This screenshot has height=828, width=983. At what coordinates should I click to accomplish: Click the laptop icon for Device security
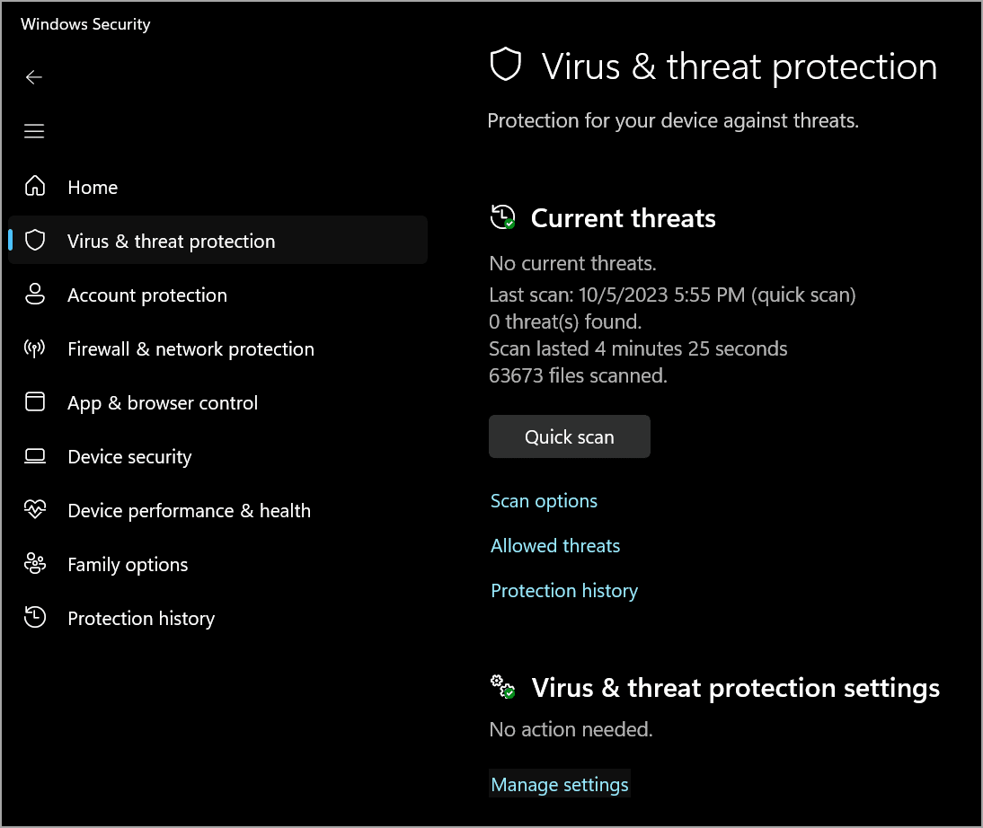click(x=34, y=456)
